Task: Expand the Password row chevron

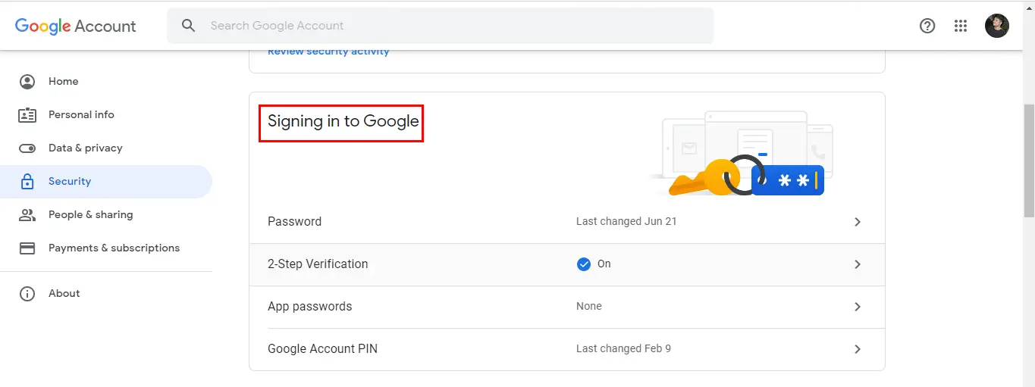Action: pos(858,222)
